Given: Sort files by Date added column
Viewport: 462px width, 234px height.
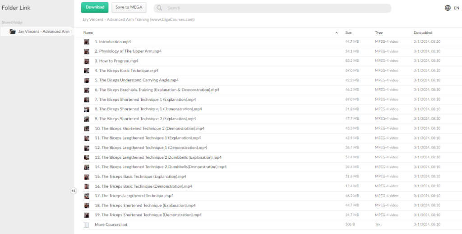Looking at the screenshot, I should (x=423, y=32).
